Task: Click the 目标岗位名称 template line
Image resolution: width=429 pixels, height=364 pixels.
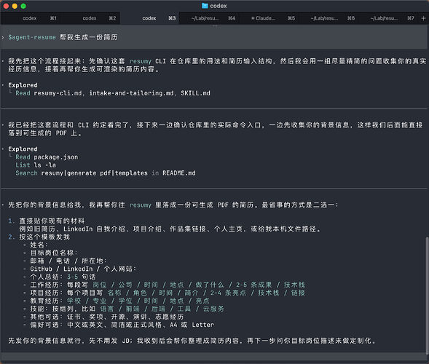Action: (x=50, y=253)
